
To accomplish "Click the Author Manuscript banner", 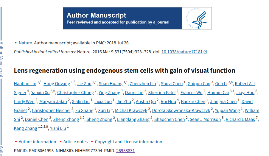I will point(122,18).
